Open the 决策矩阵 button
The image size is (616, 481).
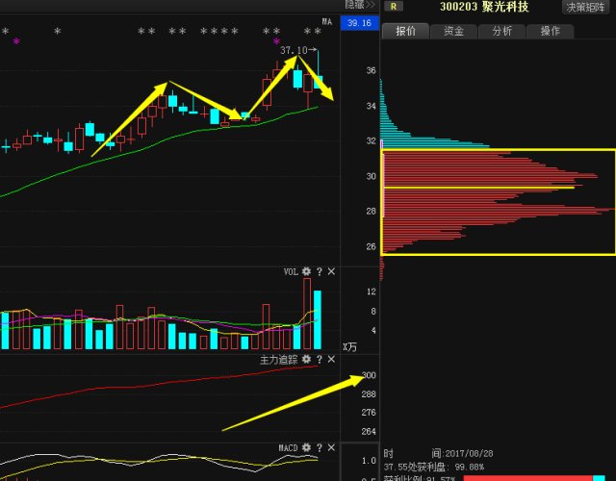pos(585,7)
